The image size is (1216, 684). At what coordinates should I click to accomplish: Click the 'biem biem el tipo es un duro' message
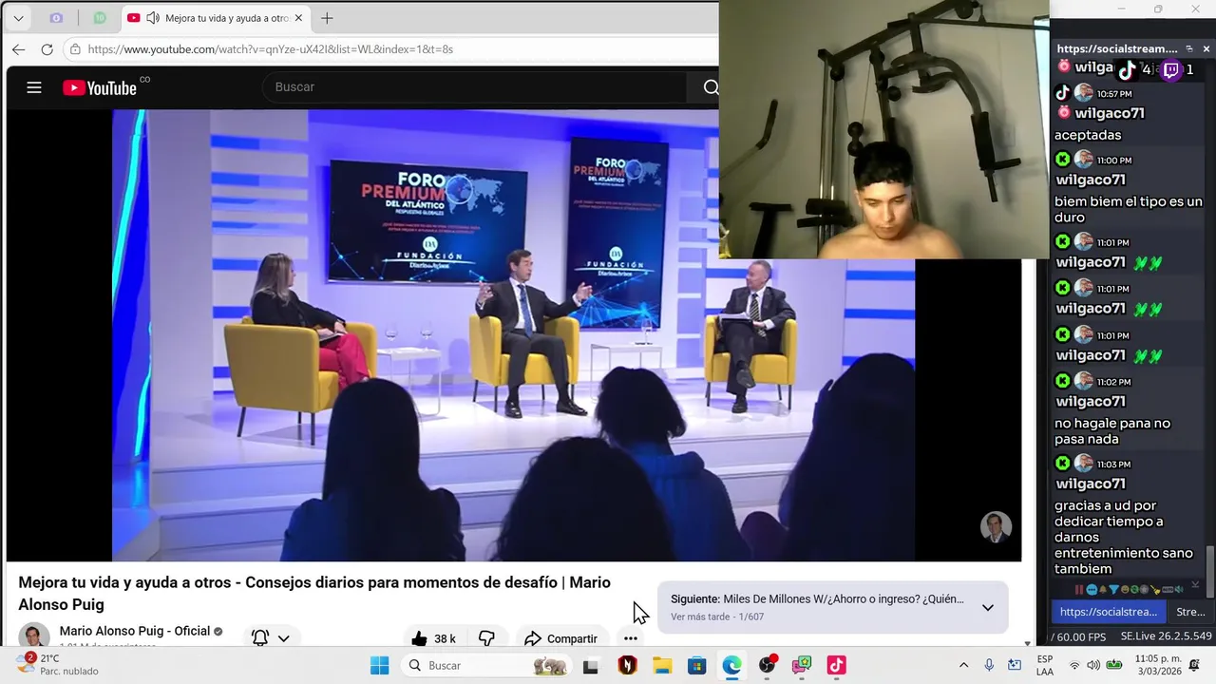click(1129, 209)
